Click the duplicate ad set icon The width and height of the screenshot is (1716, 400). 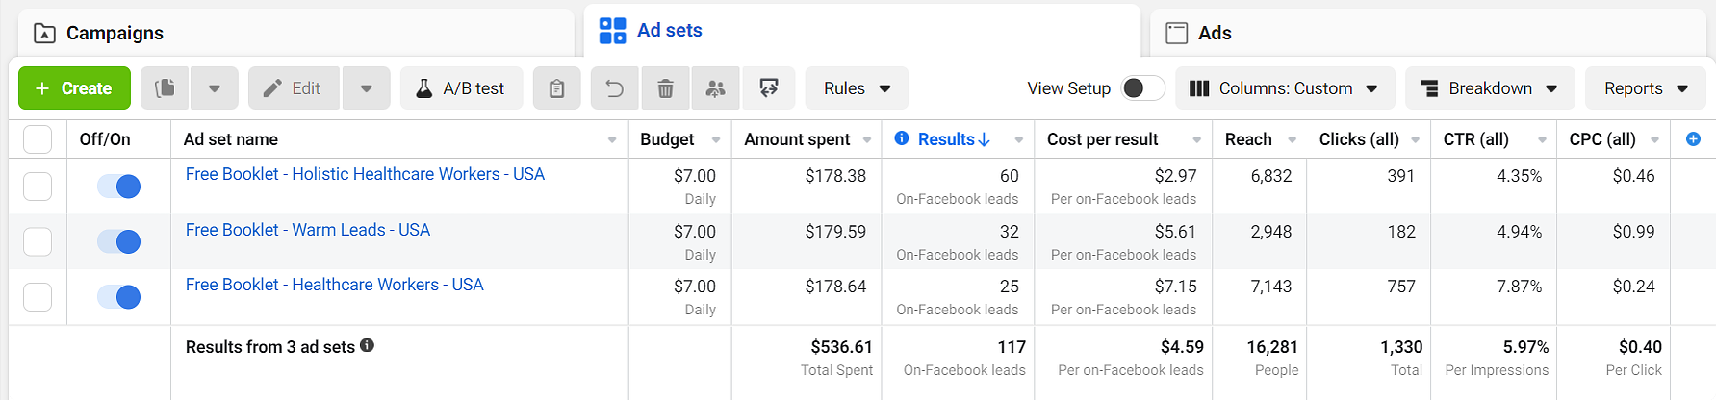(x=166, y=88)
